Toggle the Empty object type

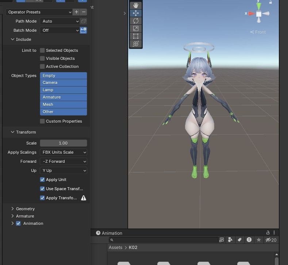coord(64,76)
